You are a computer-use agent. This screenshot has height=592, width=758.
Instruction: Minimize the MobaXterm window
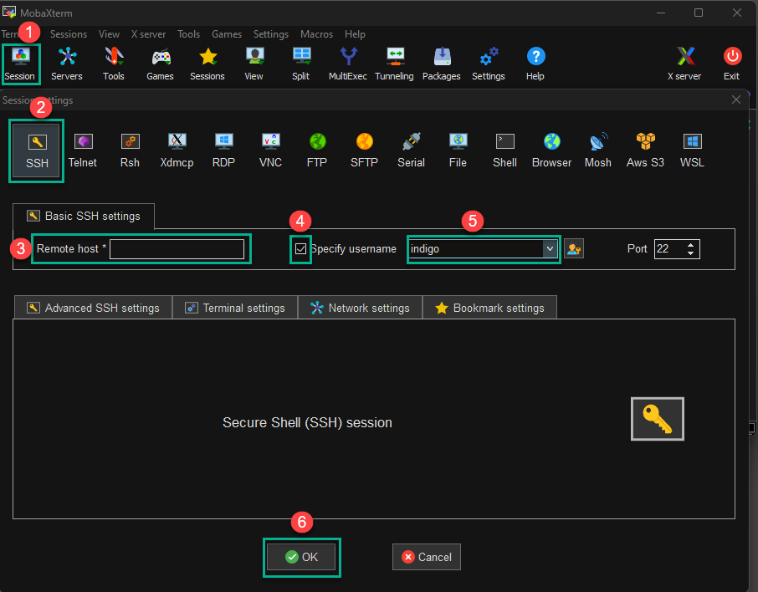tap(661, 13)
